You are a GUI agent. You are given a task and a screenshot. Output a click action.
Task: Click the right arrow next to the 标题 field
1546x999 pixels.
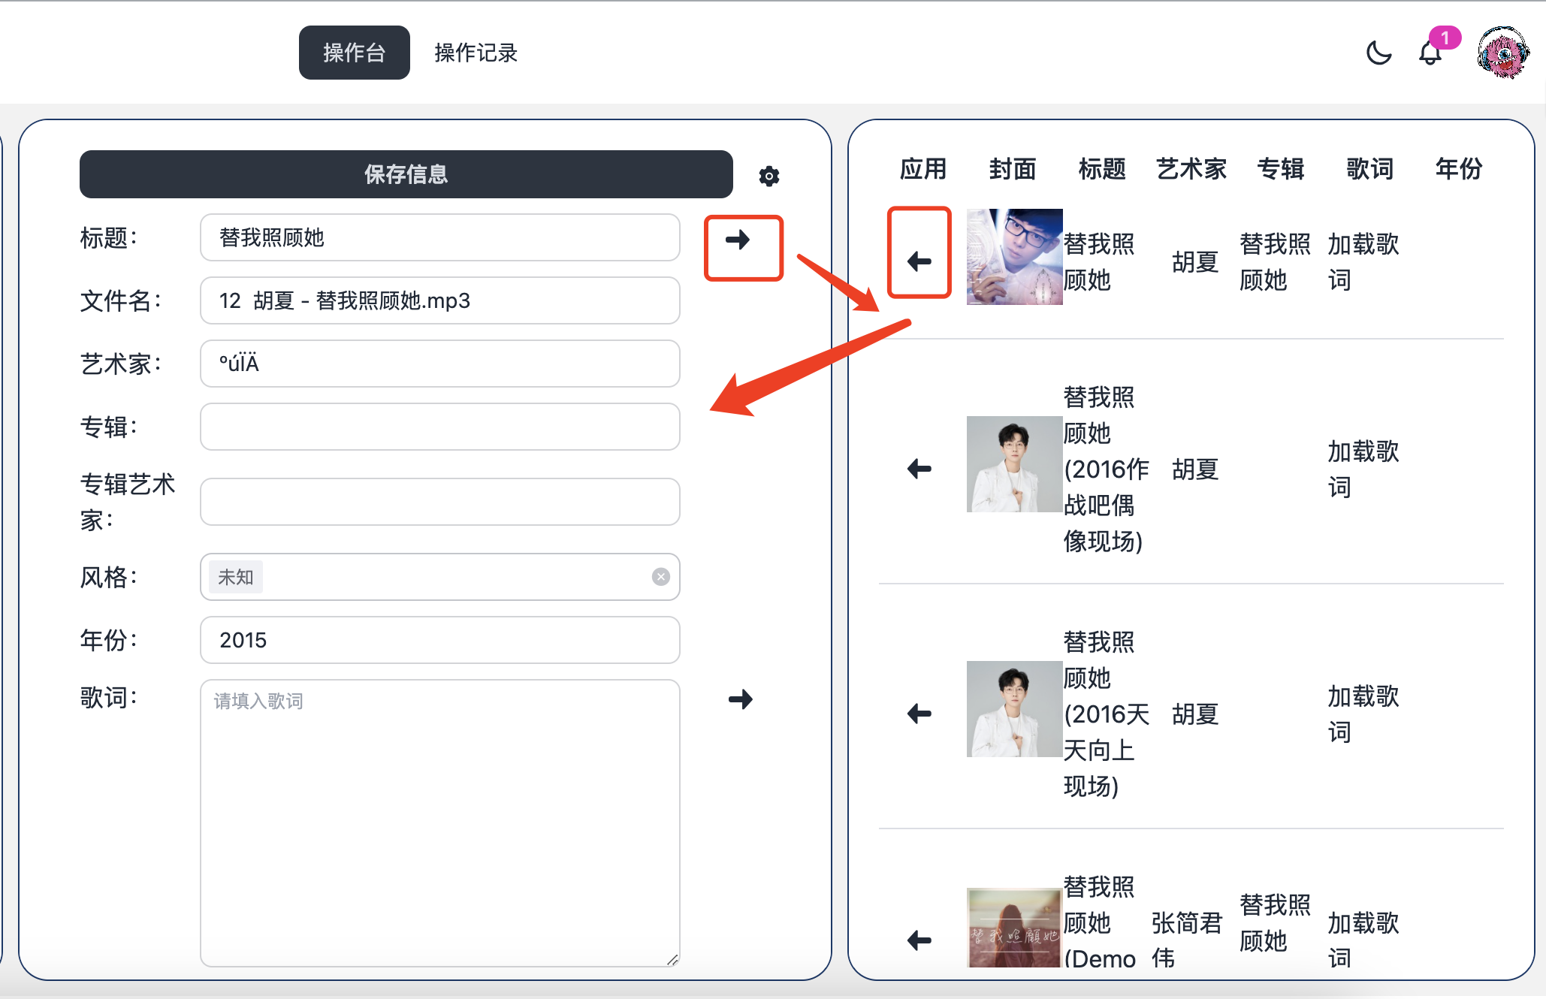(738, 240)
